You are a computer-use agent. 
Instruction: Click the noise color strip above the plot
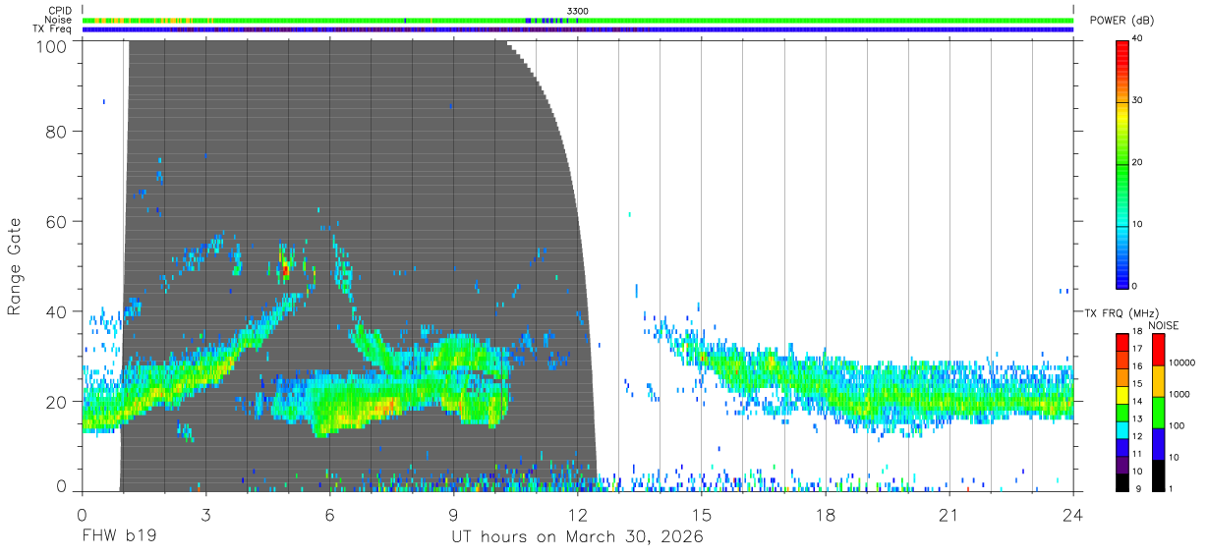(578, 20)
